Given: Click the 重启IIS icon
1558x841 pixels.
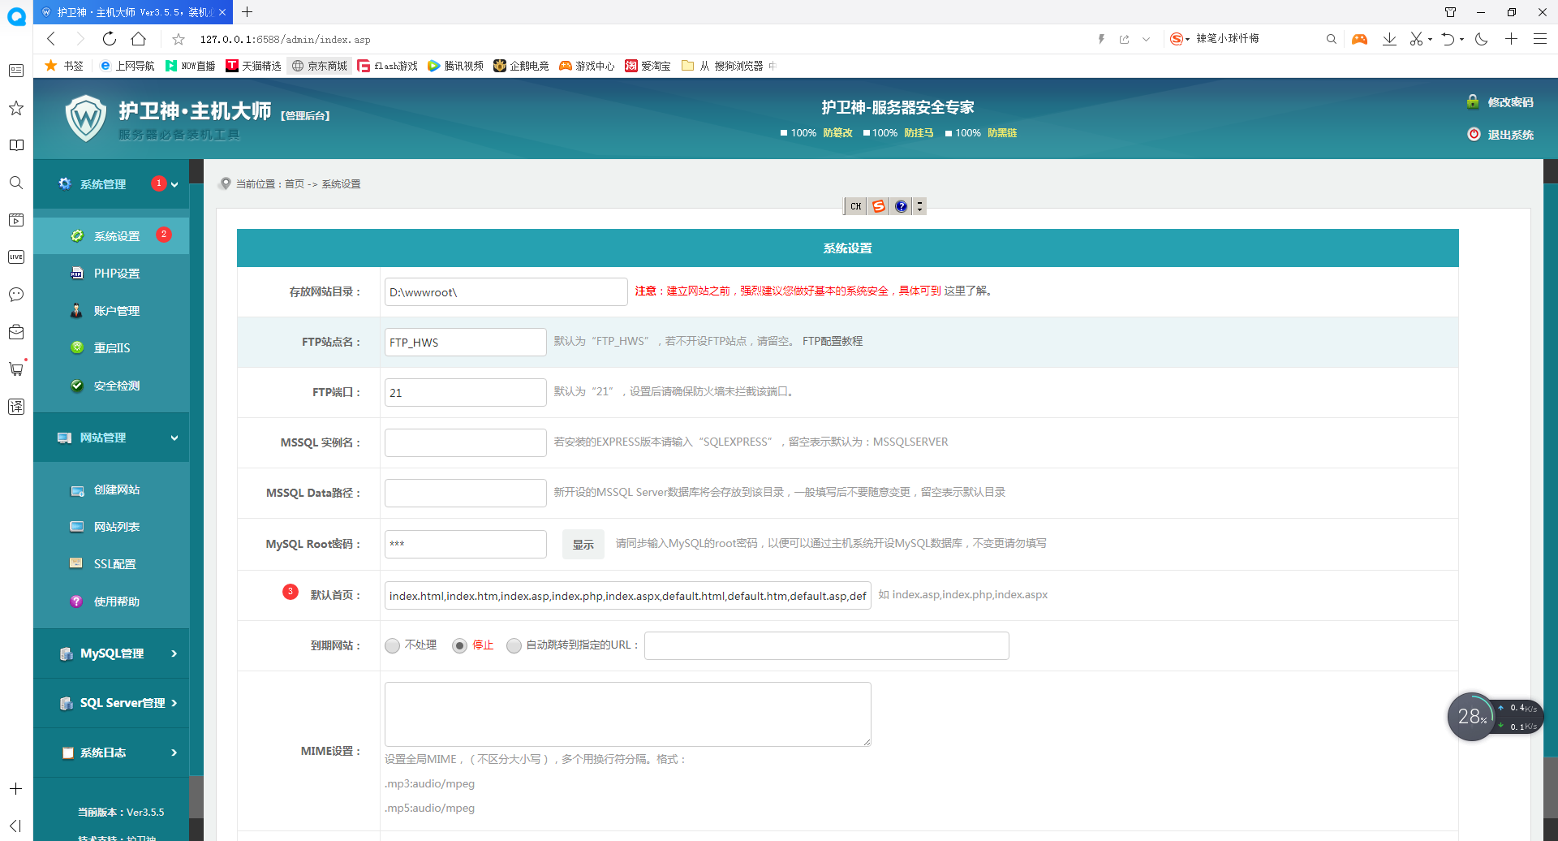Looking at the screenshot, I should point(77,347).
